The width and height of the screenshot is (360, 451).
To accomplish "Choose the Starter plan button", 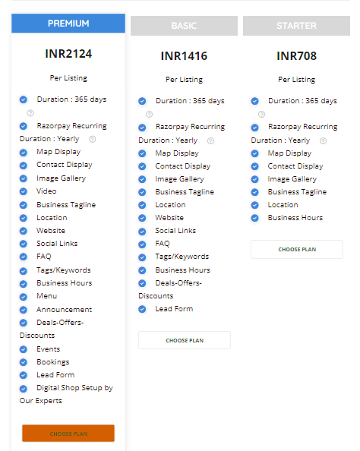I will 297,249.
